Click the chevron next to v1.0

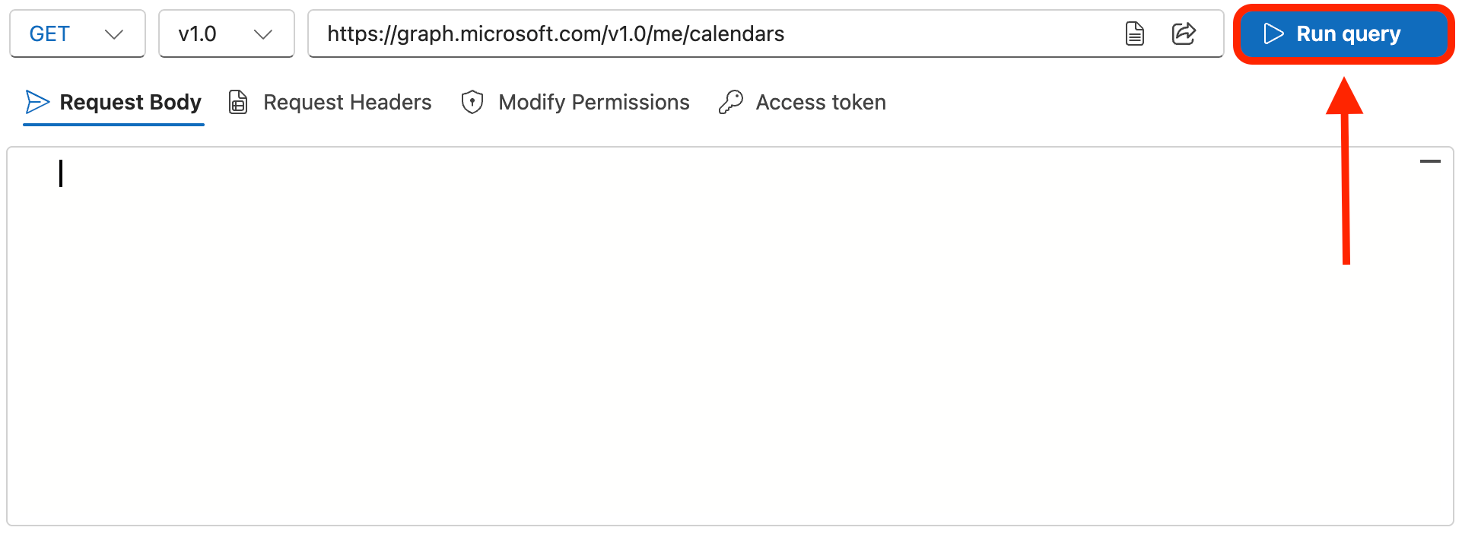pos(263,34)
